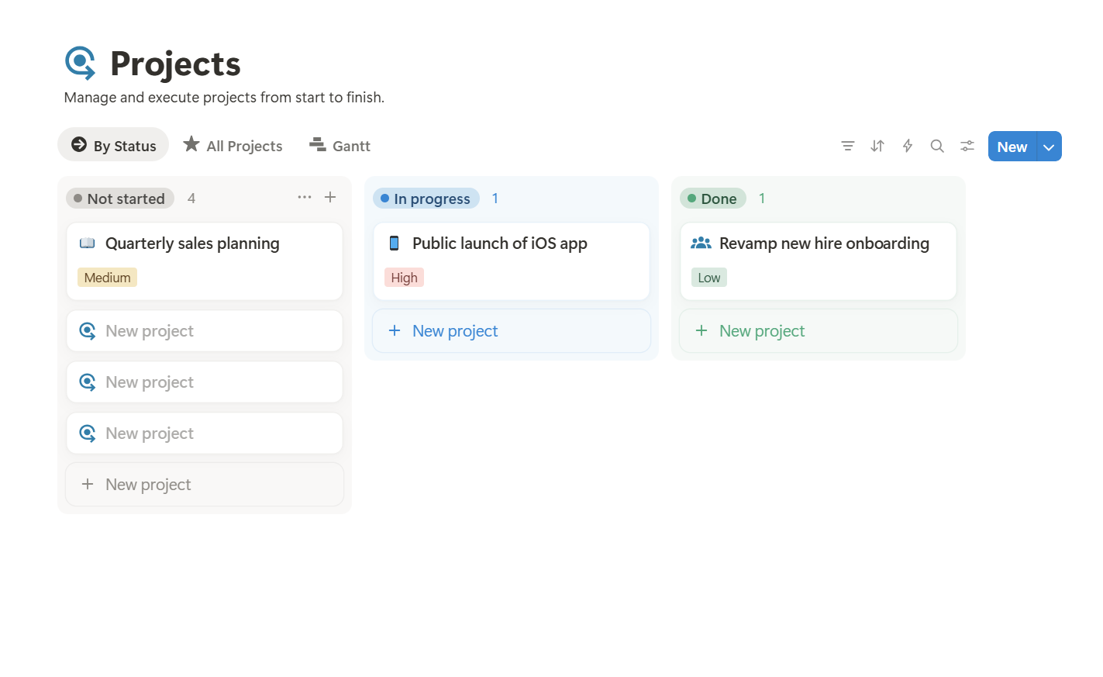Click the phone icon on the iOS app card
Image resolution: width=1103 pixels, height=677 pixels.
(394, 243)
